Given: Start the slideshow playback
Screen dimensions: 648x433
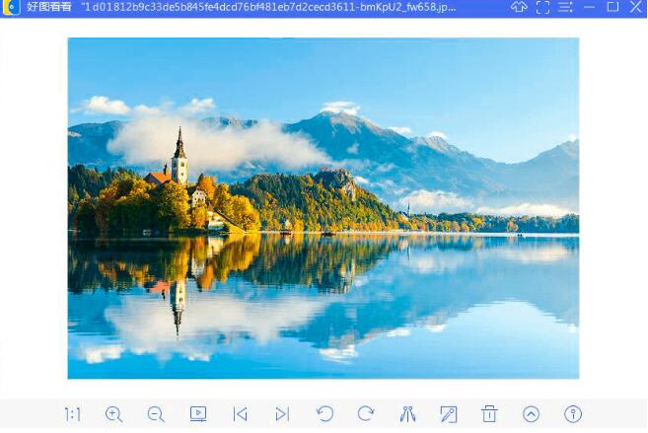Looking at the screenshot, I should pos(198,414).
